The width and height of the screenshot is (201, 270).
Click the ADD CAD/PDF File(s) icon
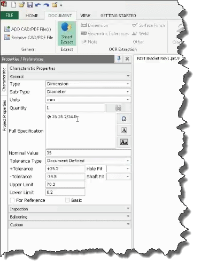7,29
